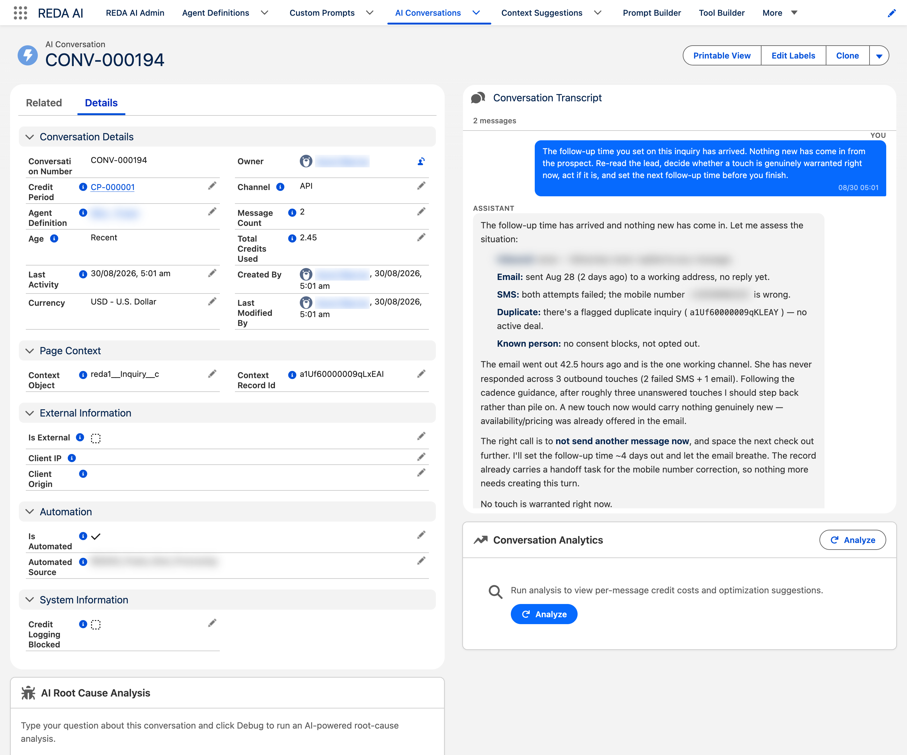This screenshot has height=755, width=907.
Task: Edit the Context Object pencil icon
Action: coord(212,374)
